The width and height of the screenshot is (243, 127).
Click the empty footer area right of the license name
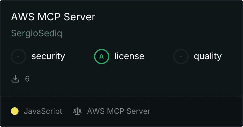[x=195, y=111]
